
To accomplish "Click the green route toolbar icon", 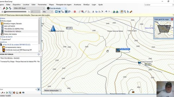I will [7, 8].
